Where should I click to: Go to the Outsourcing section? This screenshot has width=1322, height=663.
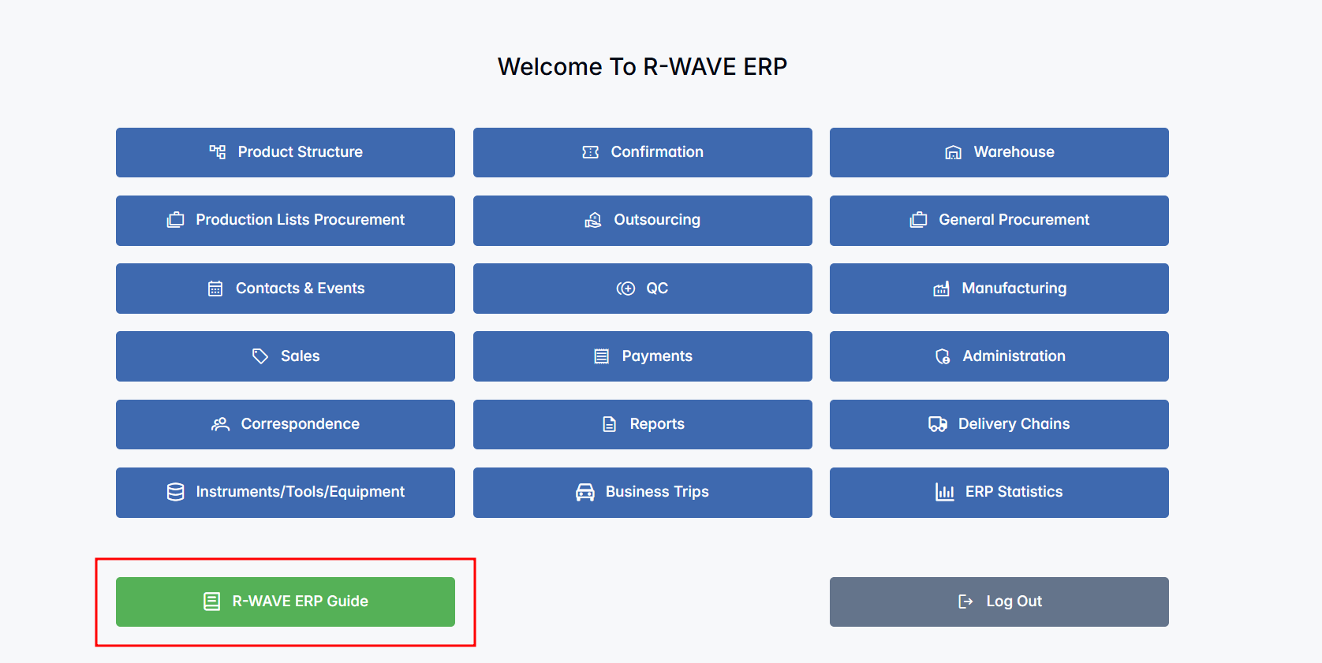click(x=642, y=220)
